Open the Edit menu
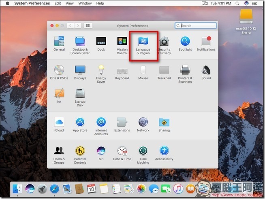The height and width of the screenshot is (199, 265). pyautogui.click(x=58, y=3)
